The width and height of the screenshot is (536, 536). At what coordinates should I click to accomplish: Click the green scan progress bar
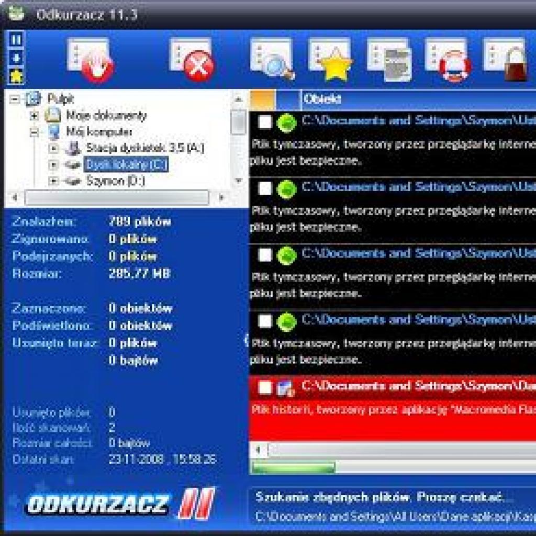[293, 467]
